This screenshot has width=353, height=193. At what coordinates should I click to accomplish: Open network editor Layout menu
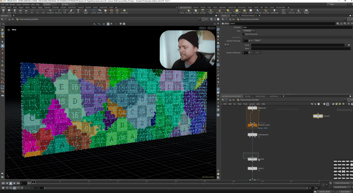click(252, 104)
